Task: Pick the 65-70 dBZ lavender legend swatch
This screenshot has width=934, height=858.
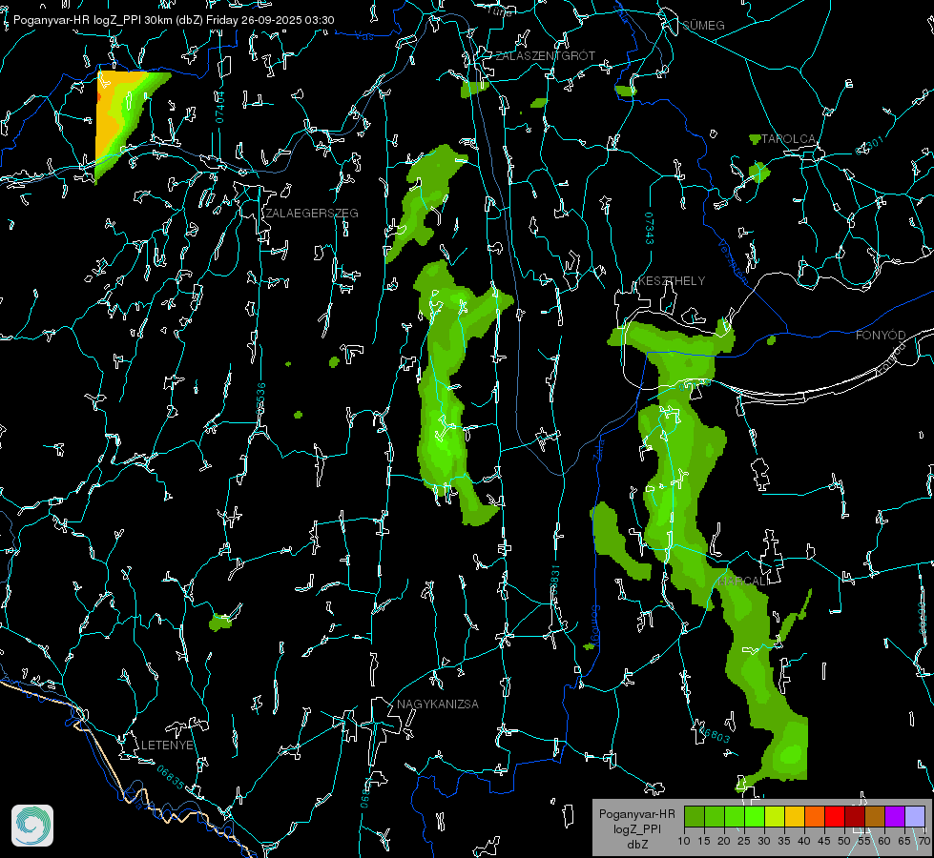Action: [x=915, y=816]
